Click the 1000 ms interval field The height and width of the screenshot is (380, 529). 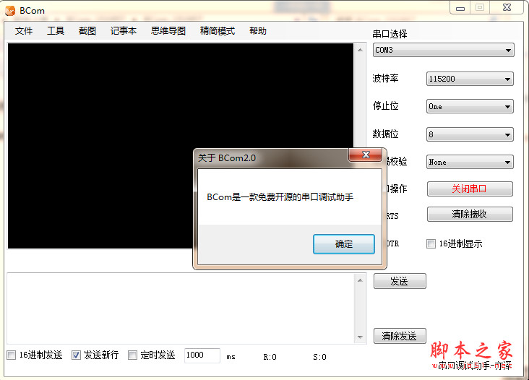click(x=202, y=355)
